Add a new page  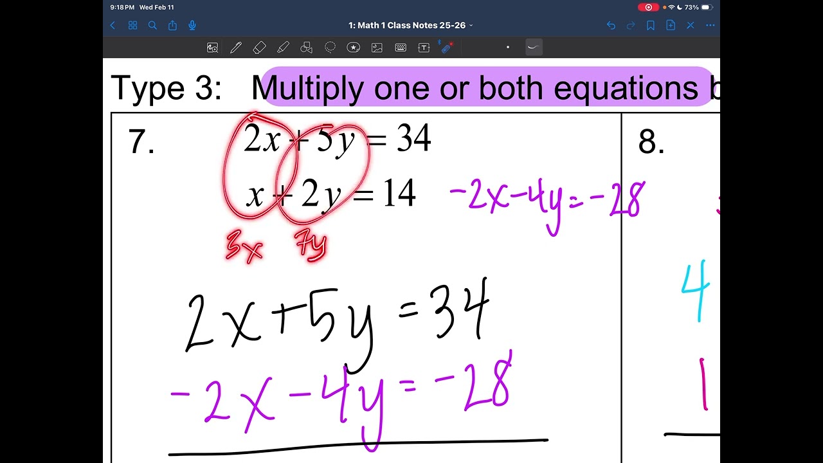pyautogui.click(x=671, y=26)
